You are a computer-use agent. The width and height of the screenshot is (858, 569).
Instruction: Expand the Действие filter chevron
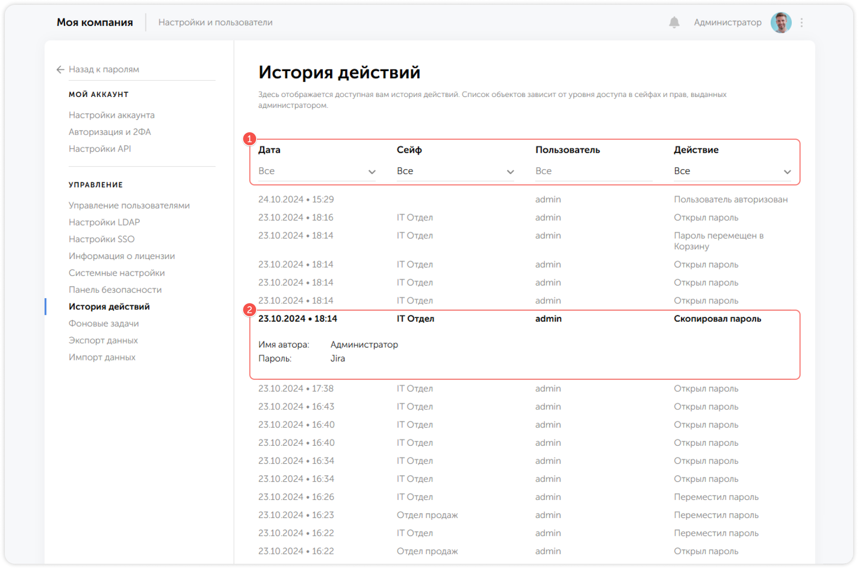pyautogui.click(x=788, y=171)
